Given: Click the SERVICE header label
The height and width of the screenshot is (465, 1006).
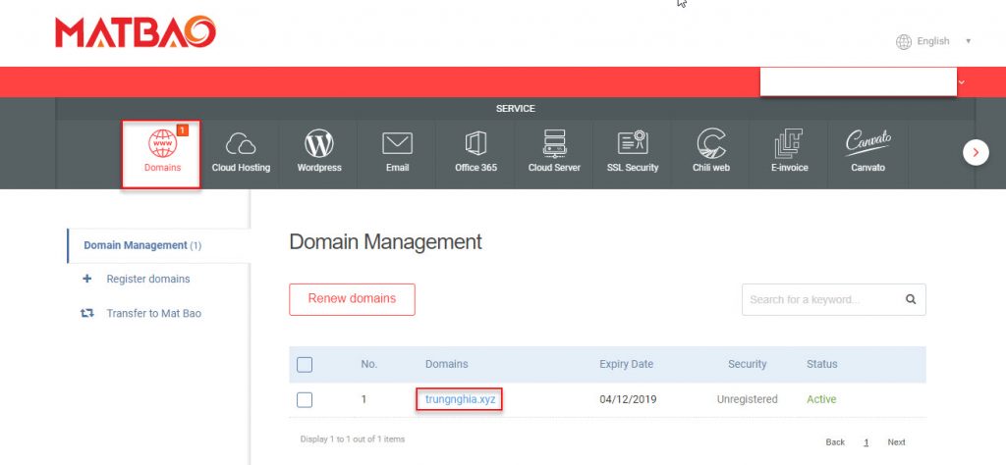Looking at the screenshot, I should pos(515,108).
